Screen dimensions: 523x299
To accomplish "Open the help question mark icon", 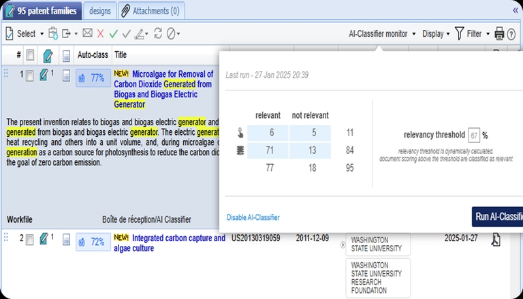I will click(511, 33).
